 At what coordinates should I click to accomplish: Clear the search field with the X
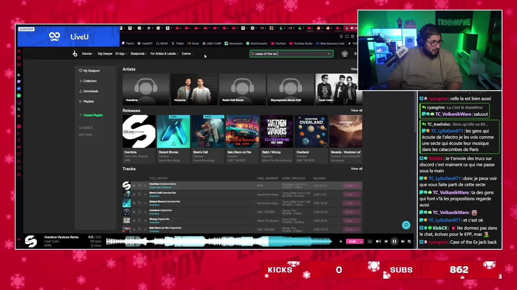coord(329,54)
